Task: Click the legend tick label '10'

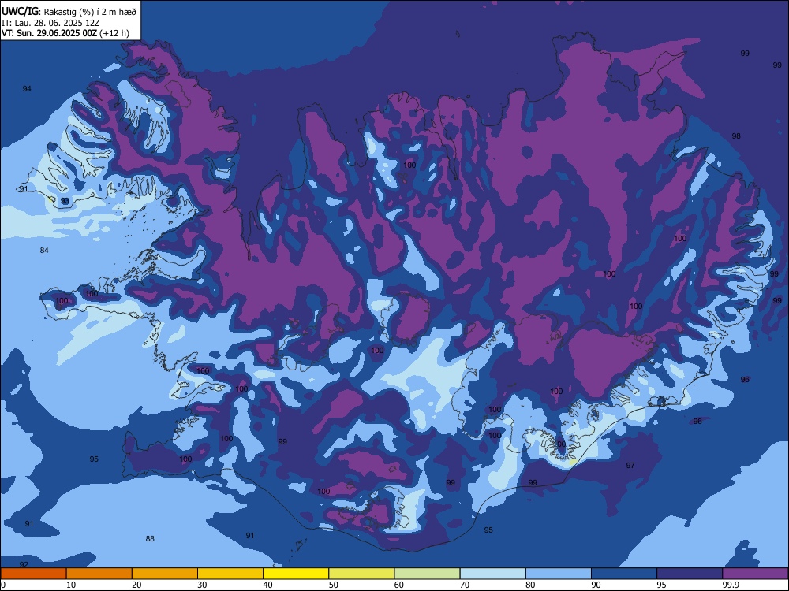Action: [71, 585]
